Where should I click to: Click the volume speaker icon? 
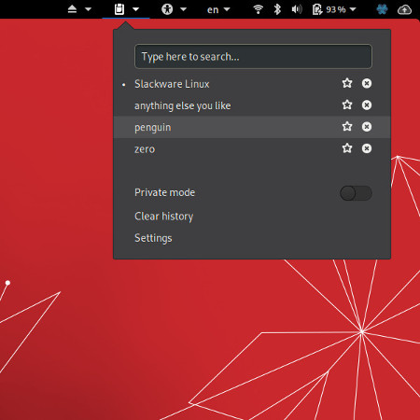[x=297, y=9]
